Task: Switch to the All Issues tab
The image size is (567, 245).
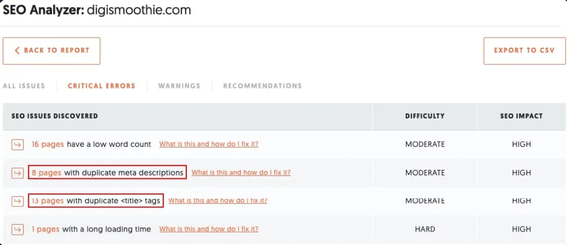Action: [x=24, y=86]
